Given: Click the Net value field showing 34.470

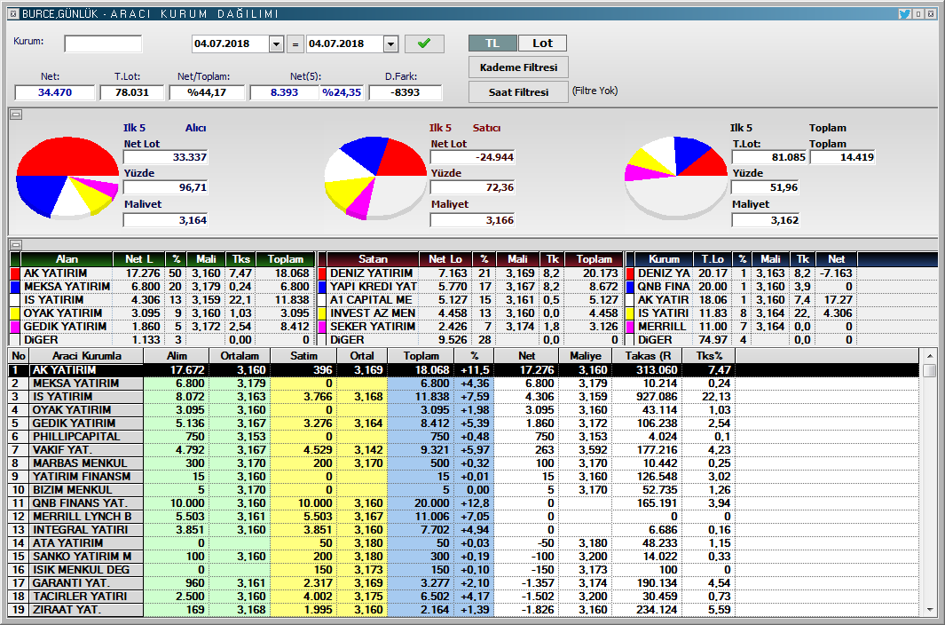Looking at the screenshot, I should [55, 92].
